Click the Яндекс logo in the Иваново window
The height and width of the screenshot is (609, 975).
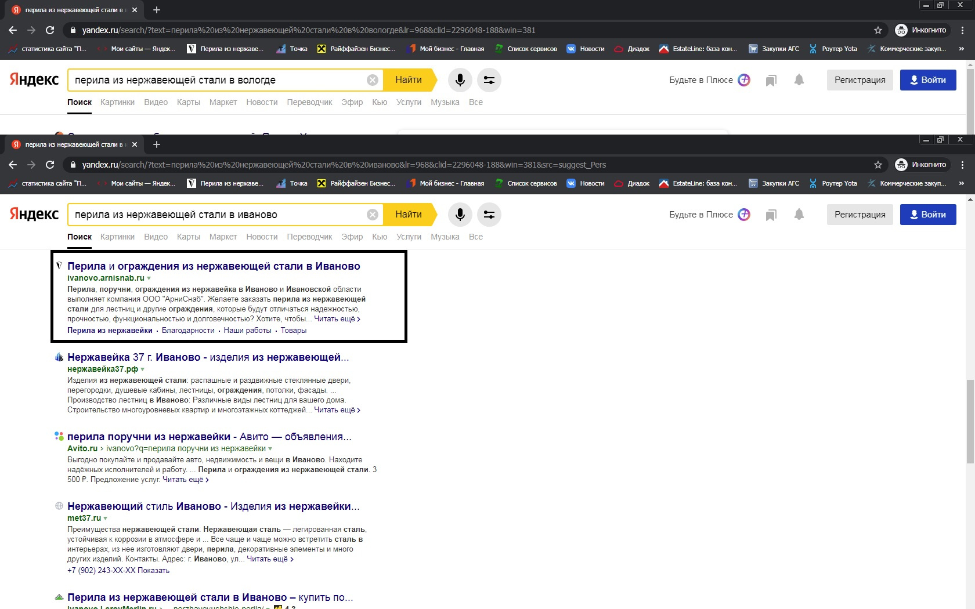[x=34, y=214]
